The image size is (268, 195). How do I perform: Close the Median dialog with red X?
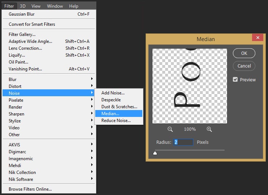point(257,38)
